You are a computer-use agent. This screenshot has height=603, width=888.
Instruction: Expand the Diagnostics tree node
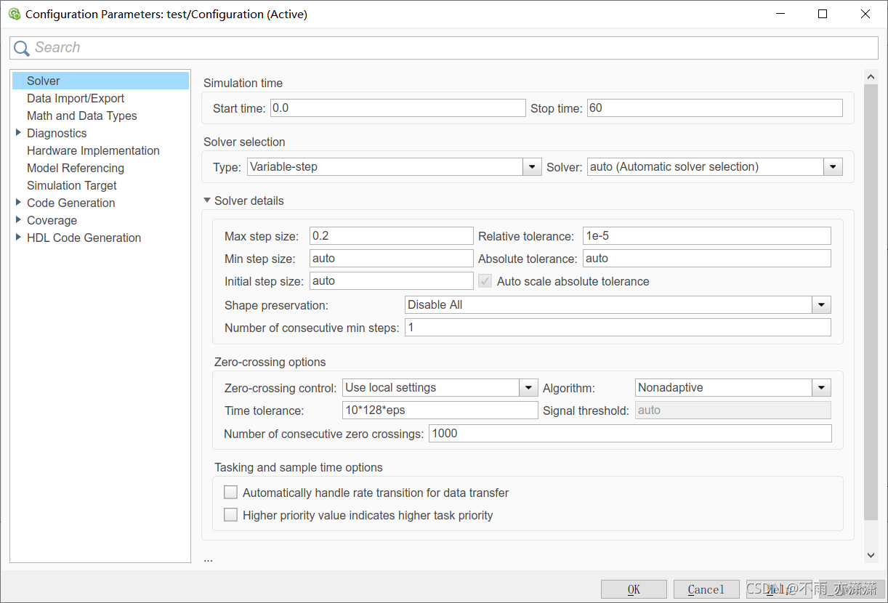[18, 133]
